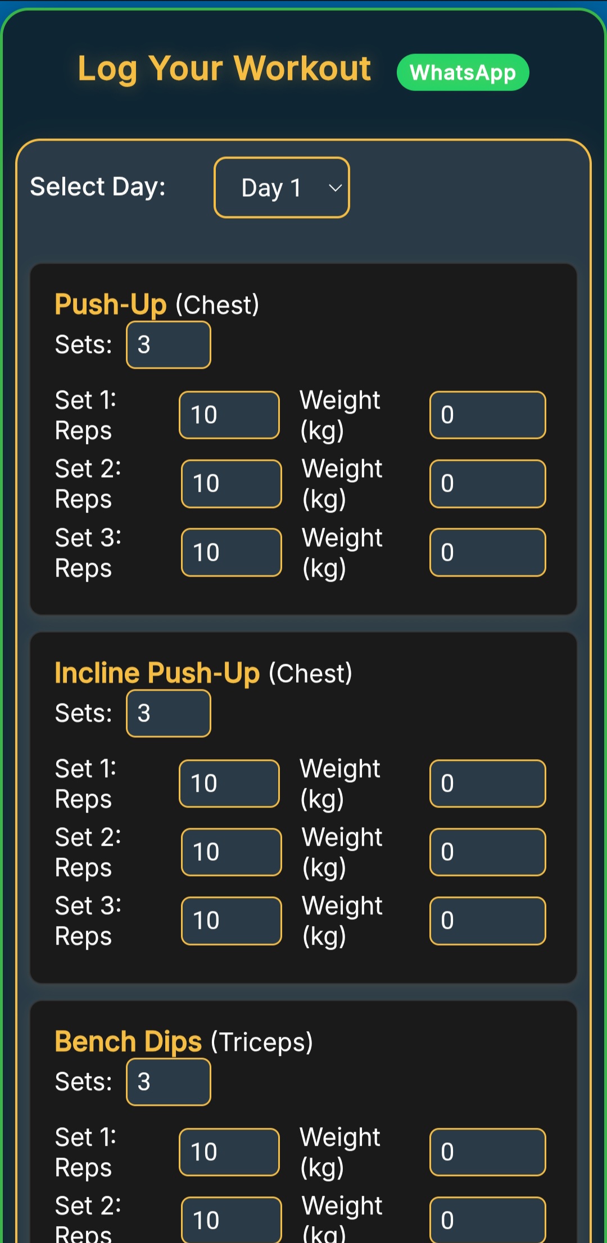The width and height of the screenshot is (607, 1243).
Task: Click Bench Dips Set 1 reps field
Action: point(229,1151)
